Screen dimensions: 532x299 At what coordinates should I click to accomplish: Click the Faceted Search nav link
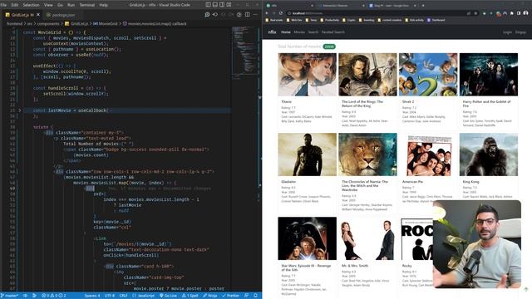pyautogui.click(x=332, y=32)
